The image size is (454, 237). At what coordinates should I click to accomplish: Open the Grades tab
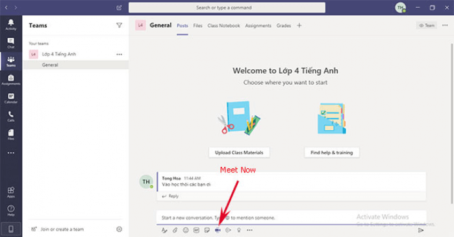click(283, 26)
